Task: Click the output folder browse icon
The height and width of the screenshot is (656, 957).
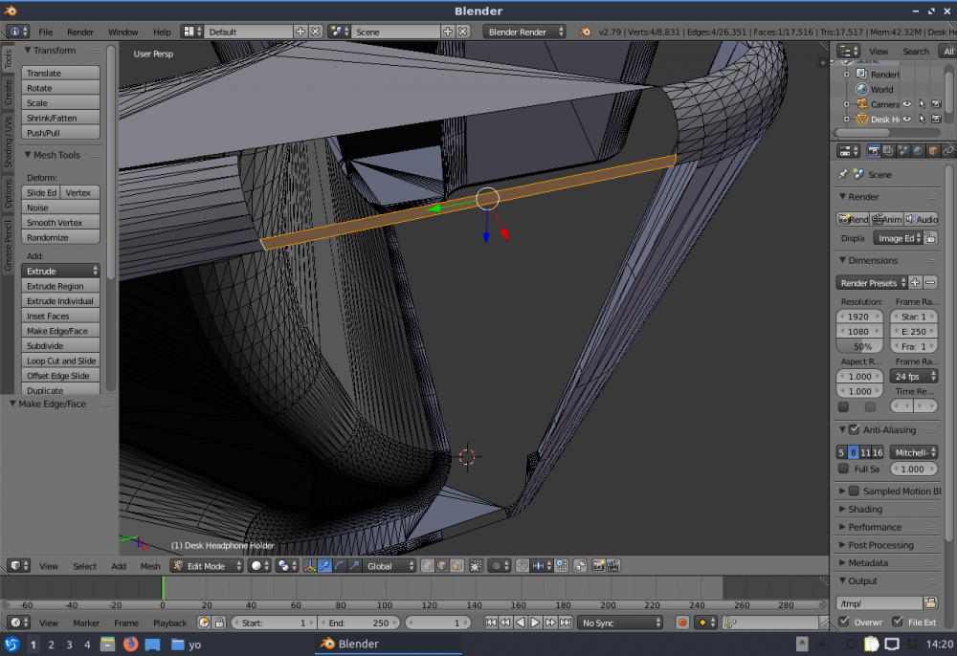Action: tap(930, 602)
